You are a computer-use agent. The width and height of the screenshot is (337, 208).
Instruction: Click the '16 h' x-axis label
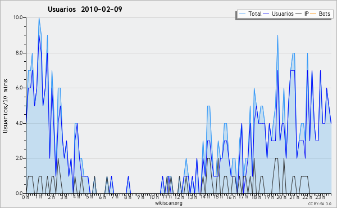pyautogui.click(x=231, y=197)
